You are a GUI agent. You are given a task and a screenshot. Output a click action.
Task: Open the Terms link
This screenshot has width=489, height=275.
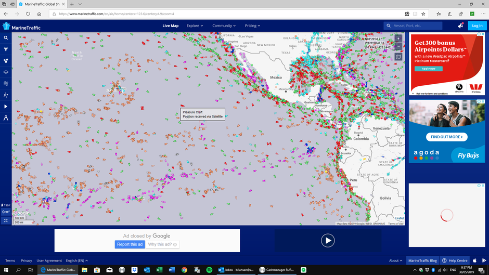click(x=10, y=260)
